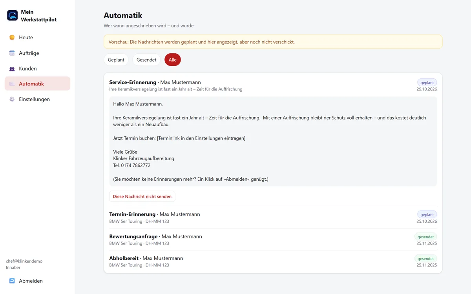Image resolution: width=471 pixels, height=294 pixels.
Task: Click geplant badge on Termin-Erinnerung row
Action: tap(427, 215)
